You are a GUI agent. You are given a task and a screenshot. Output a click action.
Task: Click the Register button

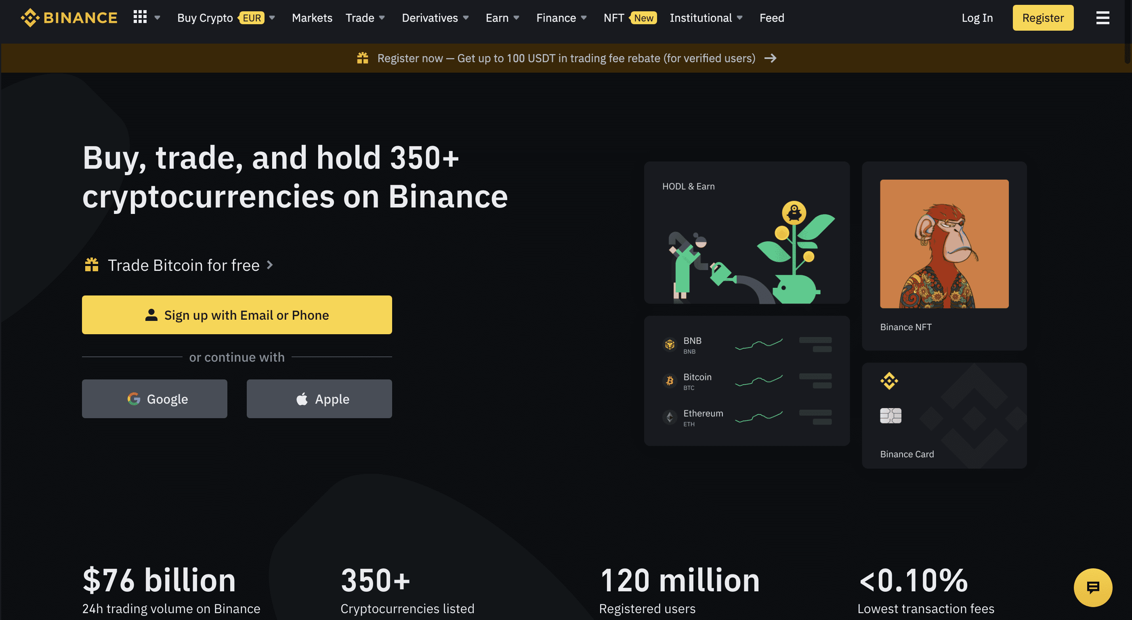[1044, 18]
